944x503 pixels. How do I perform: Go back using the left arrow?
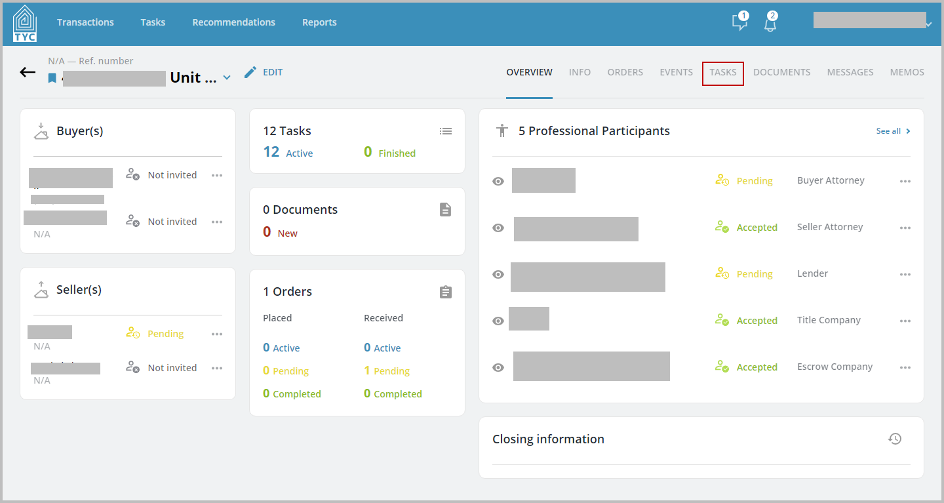click(28, 72)
